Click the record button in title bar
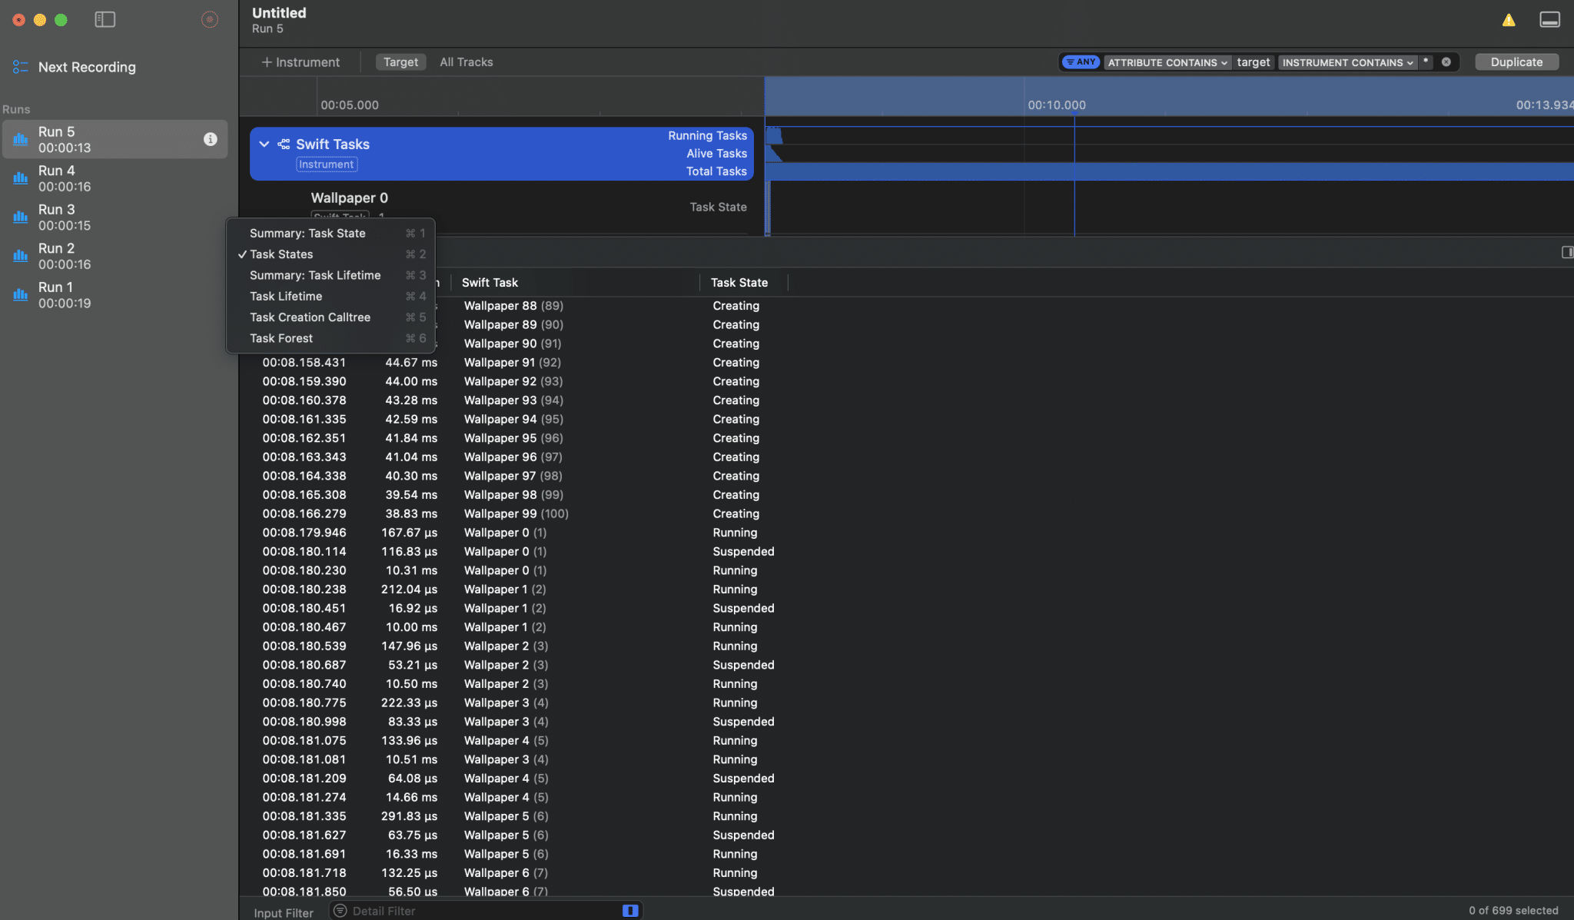The width and height of the screenshot is (1574, 920). coord(209,20)
